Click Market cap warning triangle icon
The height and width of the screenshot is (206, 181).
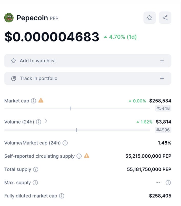[41, 100]
